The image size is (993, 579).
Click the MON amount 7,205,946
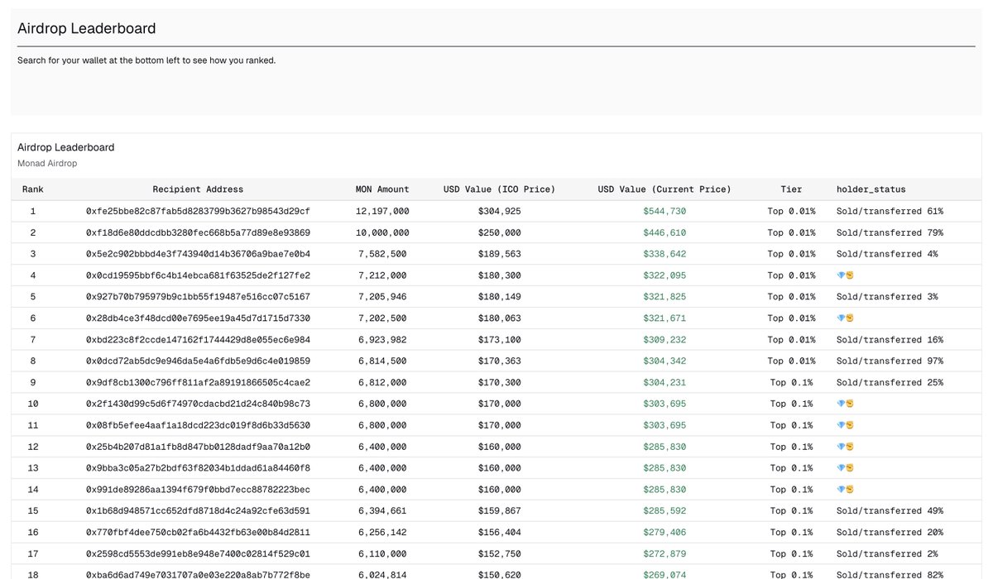tap(382, 297)
